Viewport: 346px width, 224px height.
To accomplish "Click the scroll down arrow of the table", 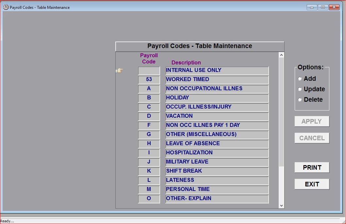I will click(281, 205).
